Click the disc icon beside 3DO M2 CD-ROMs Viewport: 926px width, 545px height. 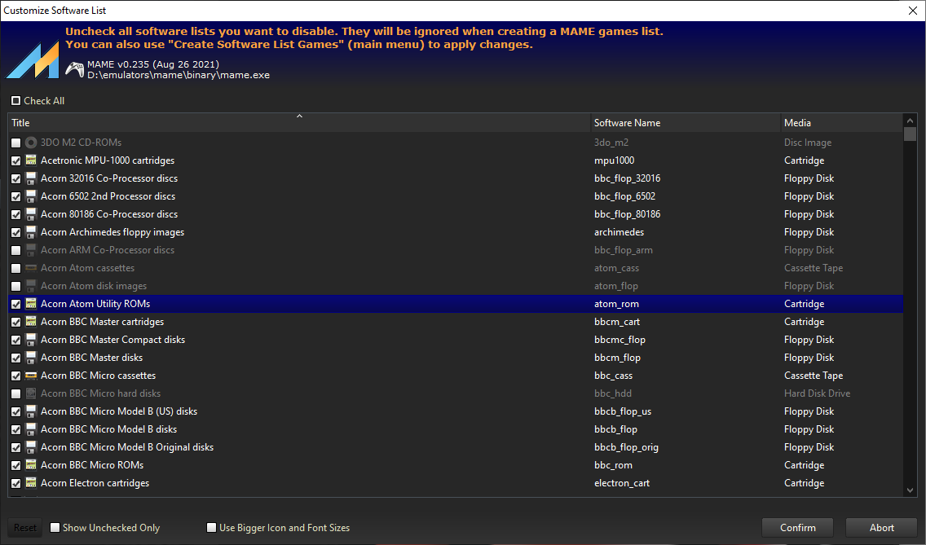coord(31,143)
